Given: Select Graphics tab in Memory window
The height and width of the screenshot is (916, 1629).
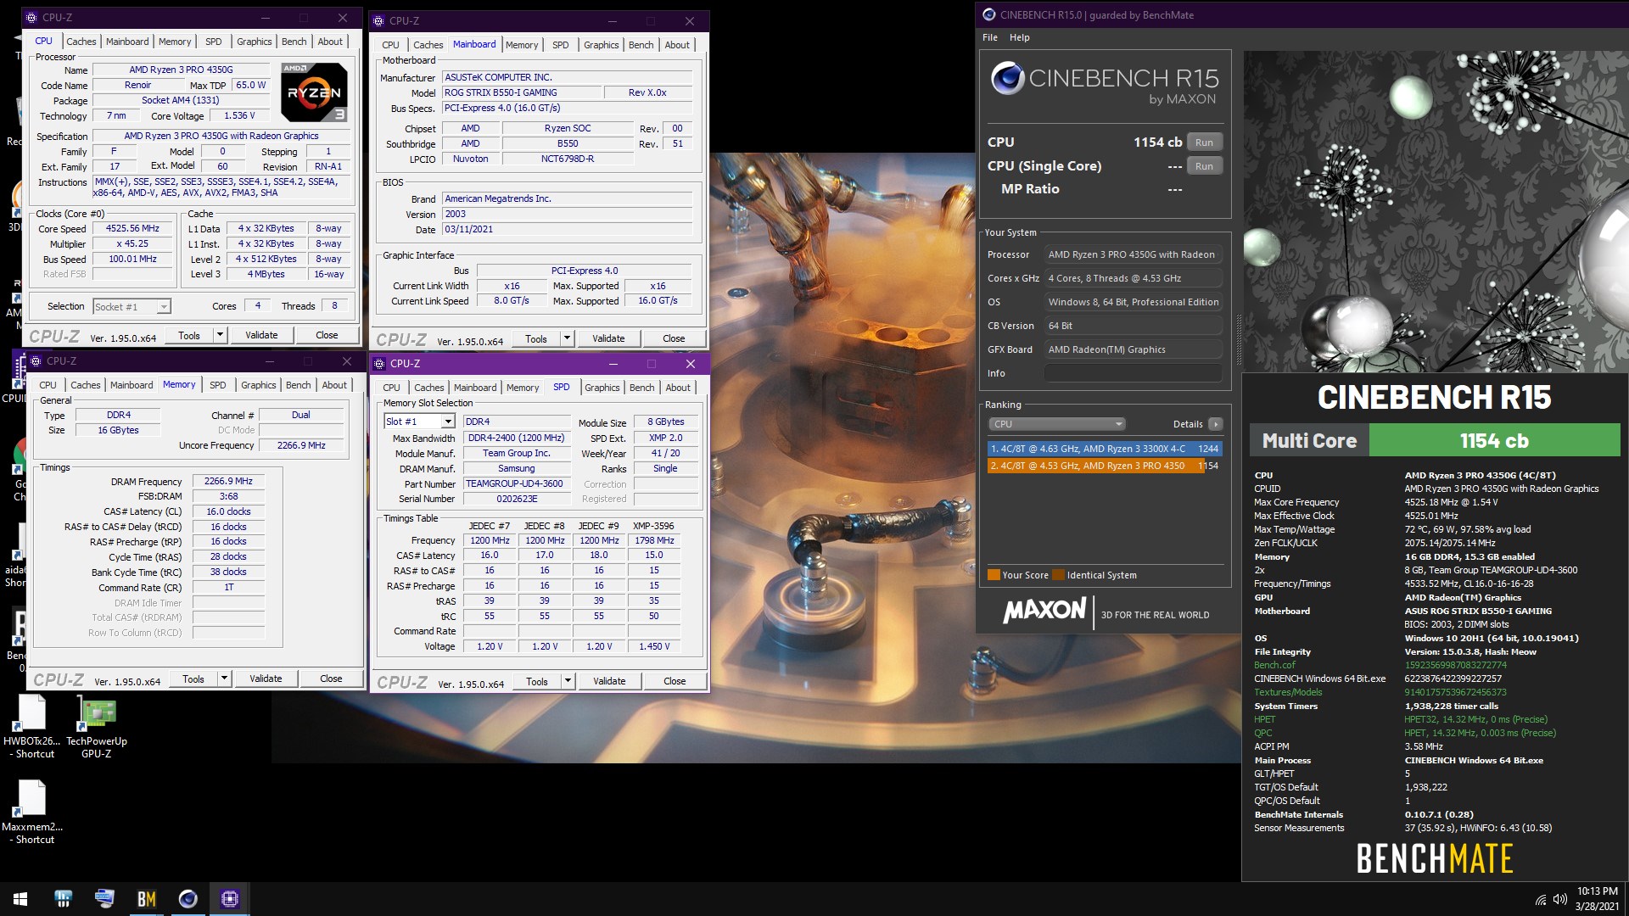Looking at the screenshot, I should (x=259, y=385).
